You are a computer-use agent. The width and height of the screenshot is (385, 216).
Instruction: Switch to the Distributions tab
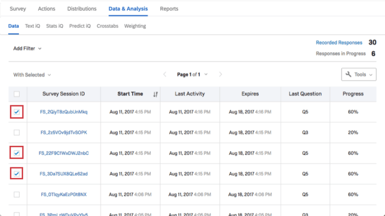coord(82,9)
